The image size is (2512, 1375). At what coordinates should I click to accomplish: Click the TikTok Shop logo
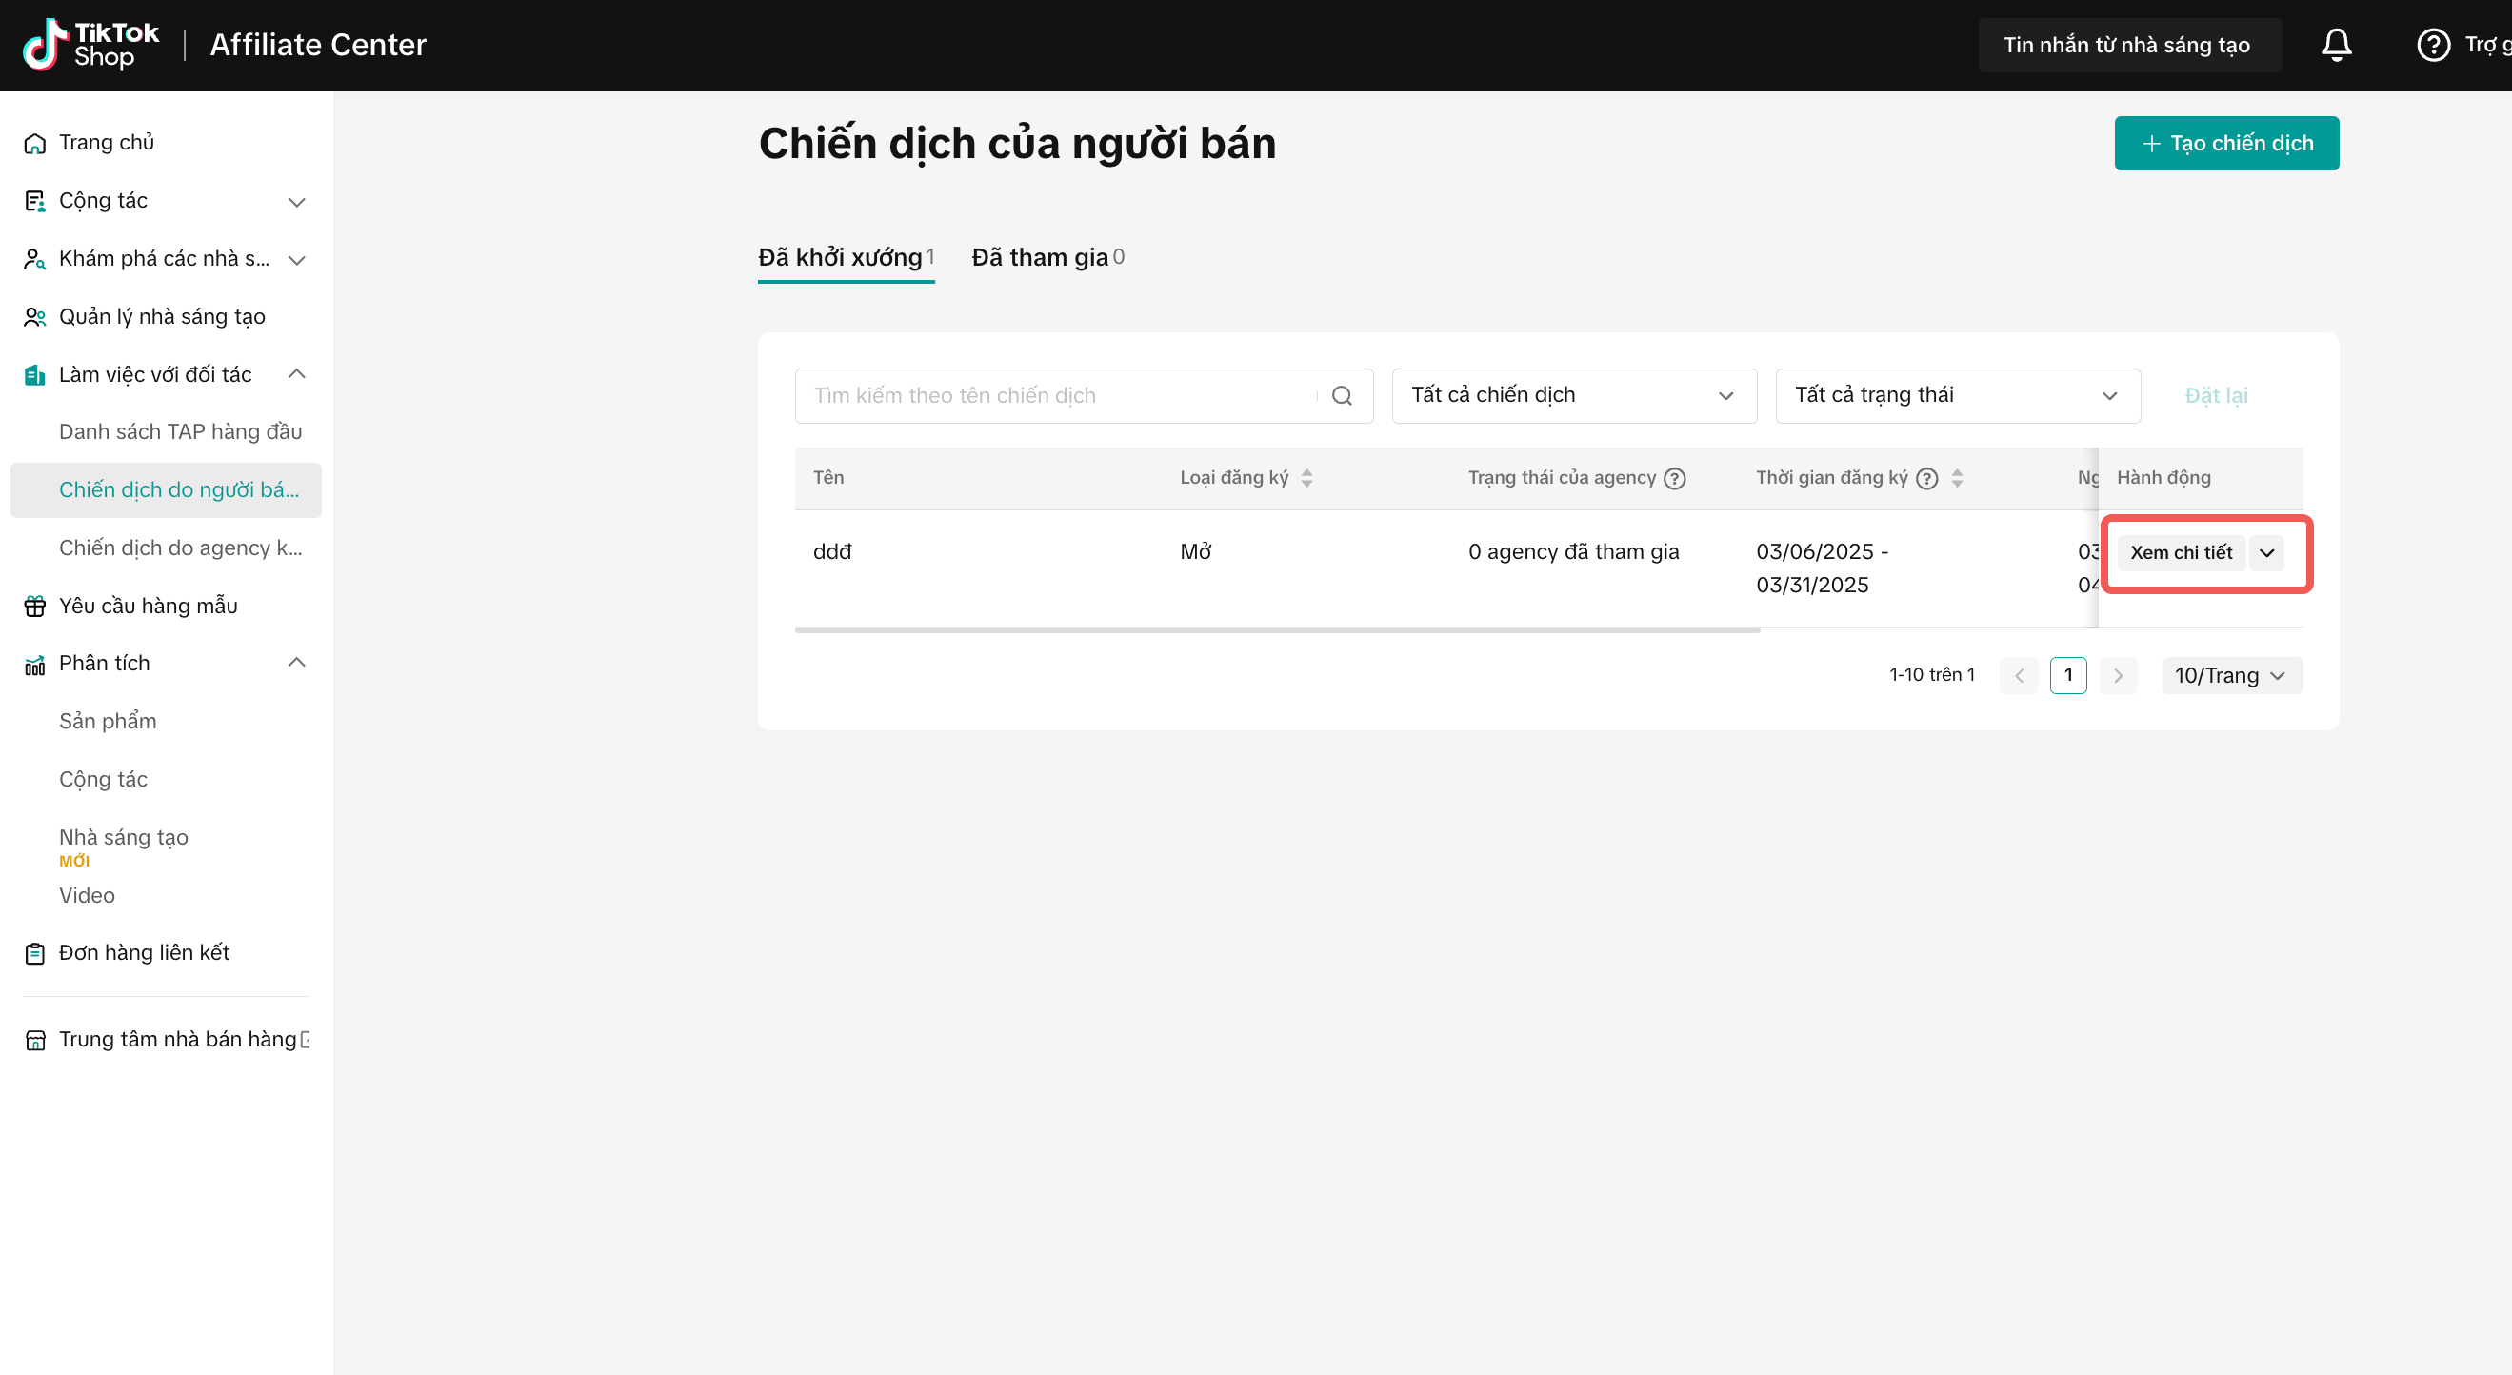(90, 45)
